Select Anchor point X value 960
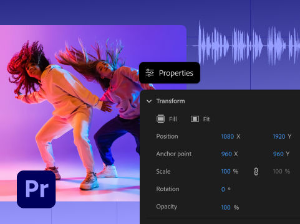This screenshot has width=300, height=224. click(226, 154)
